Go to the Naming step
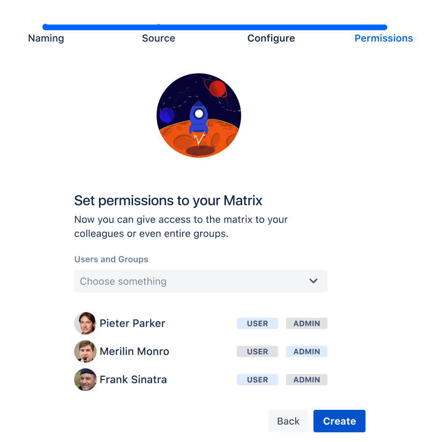Viewport: 434px width, 442px height. pos(46,38)
